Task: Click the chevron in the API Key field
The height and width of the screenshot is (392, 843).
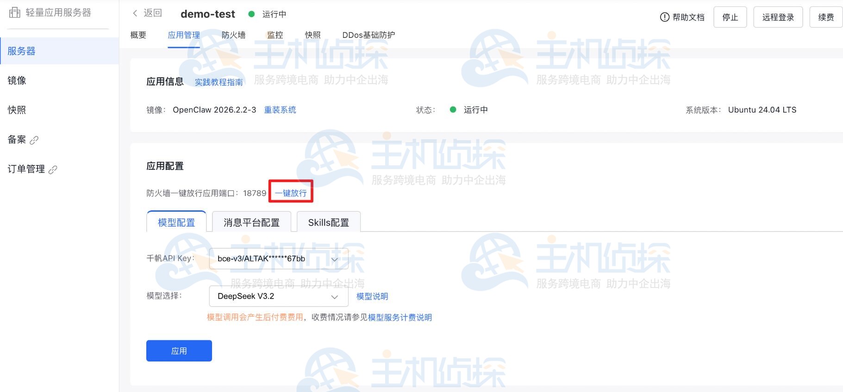Action: [334, 259]
